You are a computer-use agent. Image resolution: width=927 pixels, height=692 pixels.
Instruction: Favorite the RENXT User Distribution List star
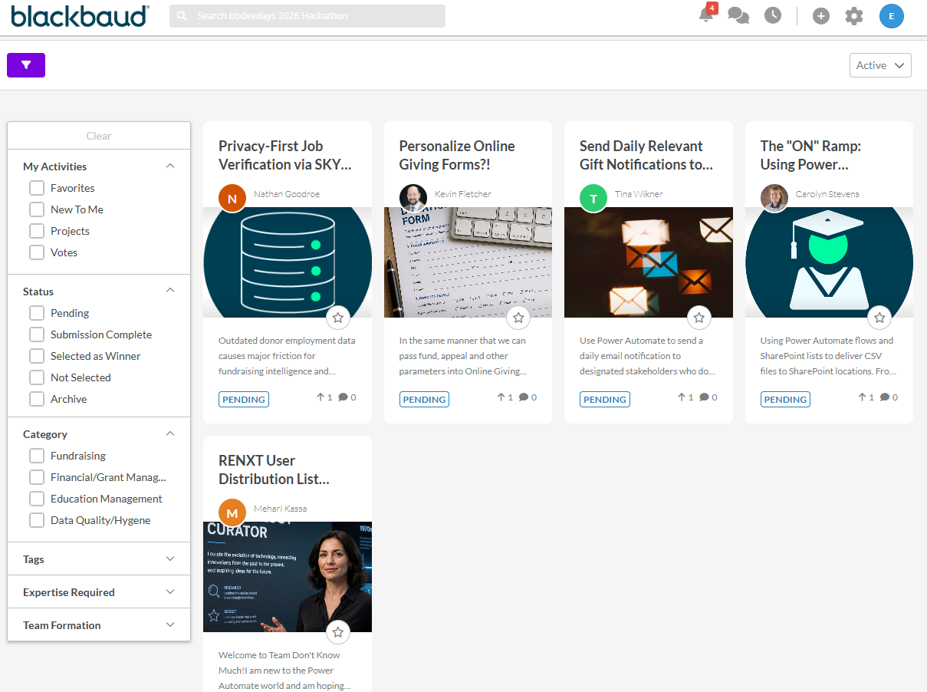338,631
